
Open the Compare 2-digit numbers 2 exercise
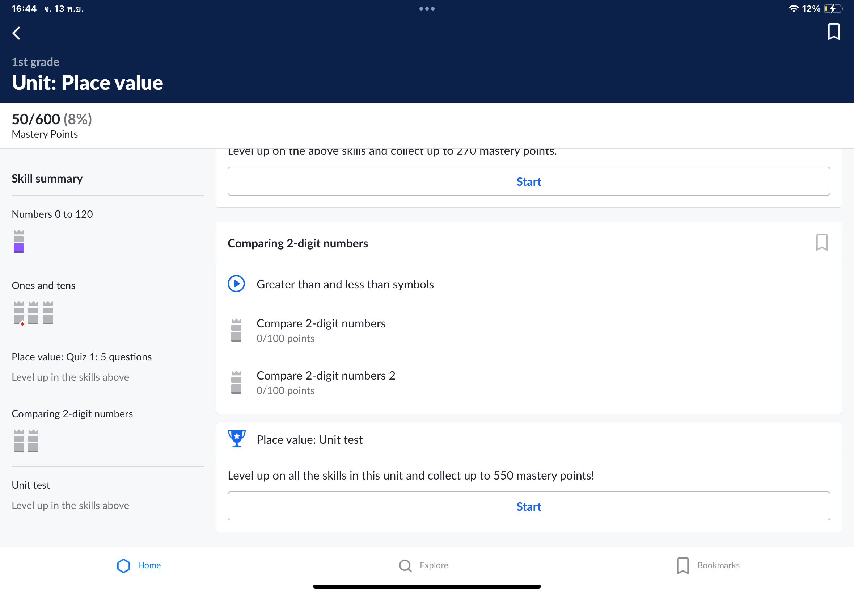(326, 376)
